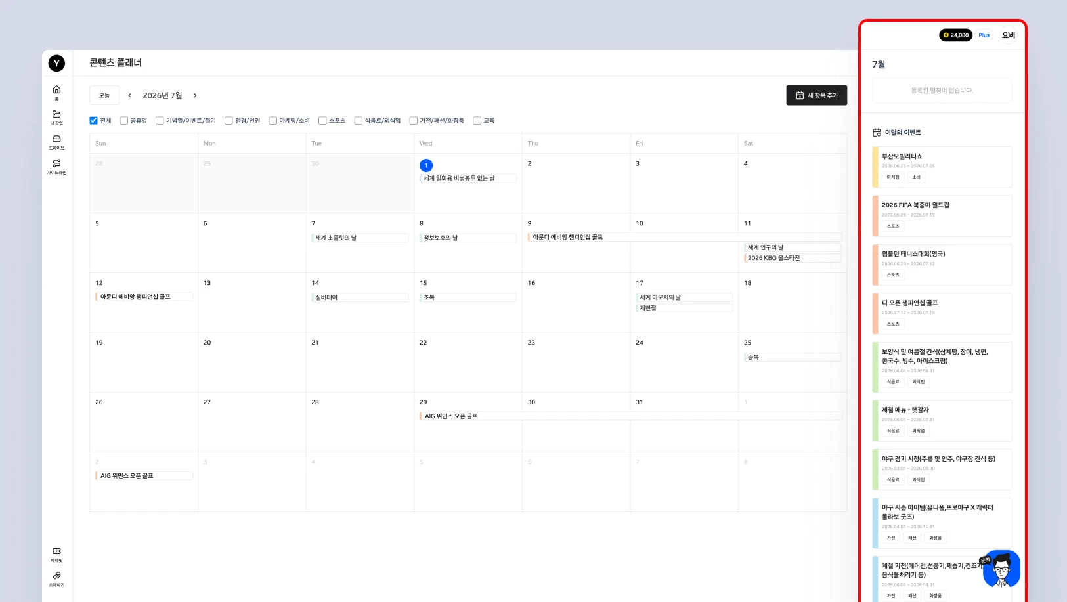The image size is (1067, 602).
Task: Open 아문디 에비앙 챔피언십 골프 on the 9th
Action: [x=684, y=237]
